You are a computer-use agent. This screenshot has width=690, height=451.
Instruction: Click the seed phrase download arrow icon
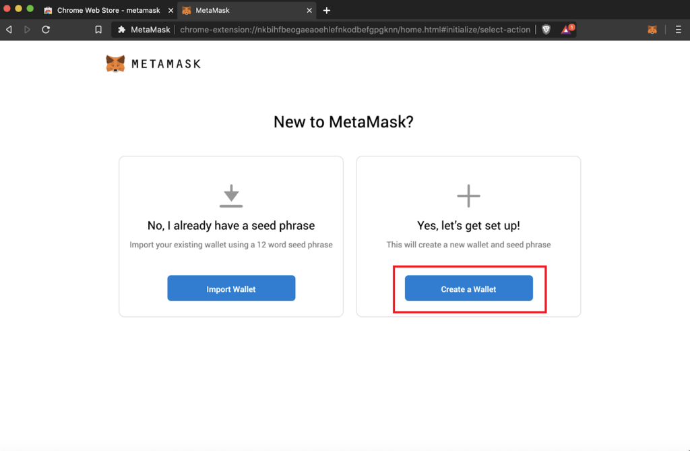[231, 196]
